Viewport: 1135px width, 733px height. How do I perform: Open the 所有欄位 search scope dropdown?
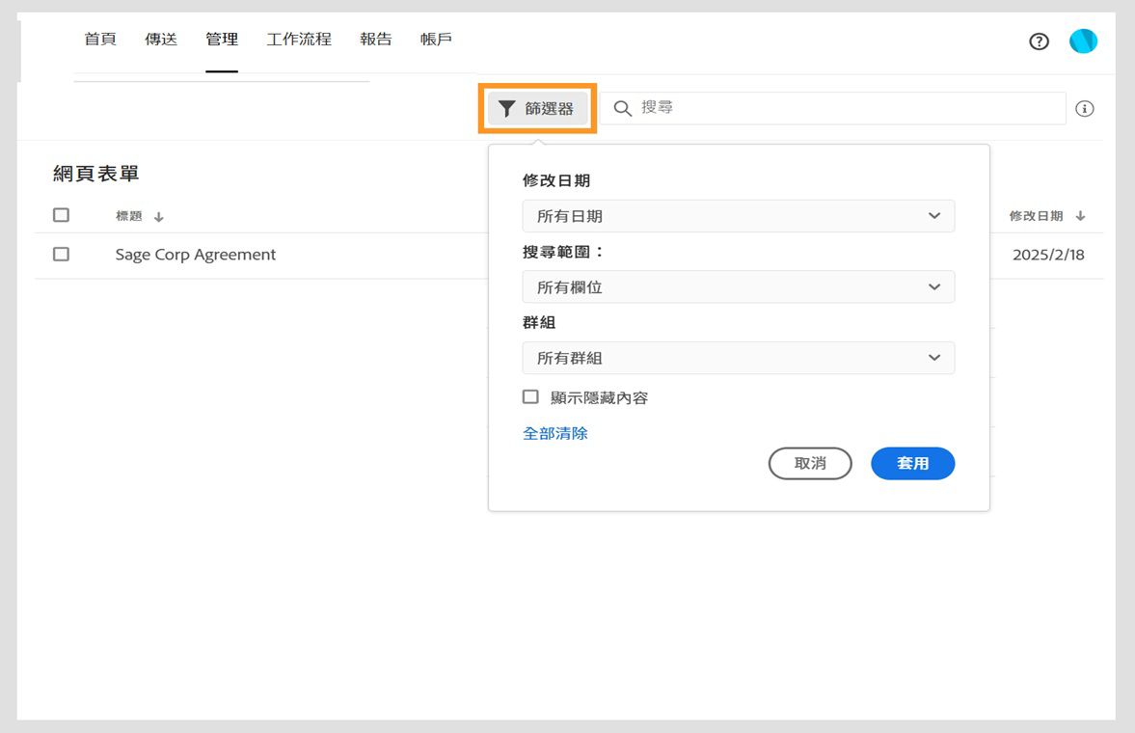[739, 287]
